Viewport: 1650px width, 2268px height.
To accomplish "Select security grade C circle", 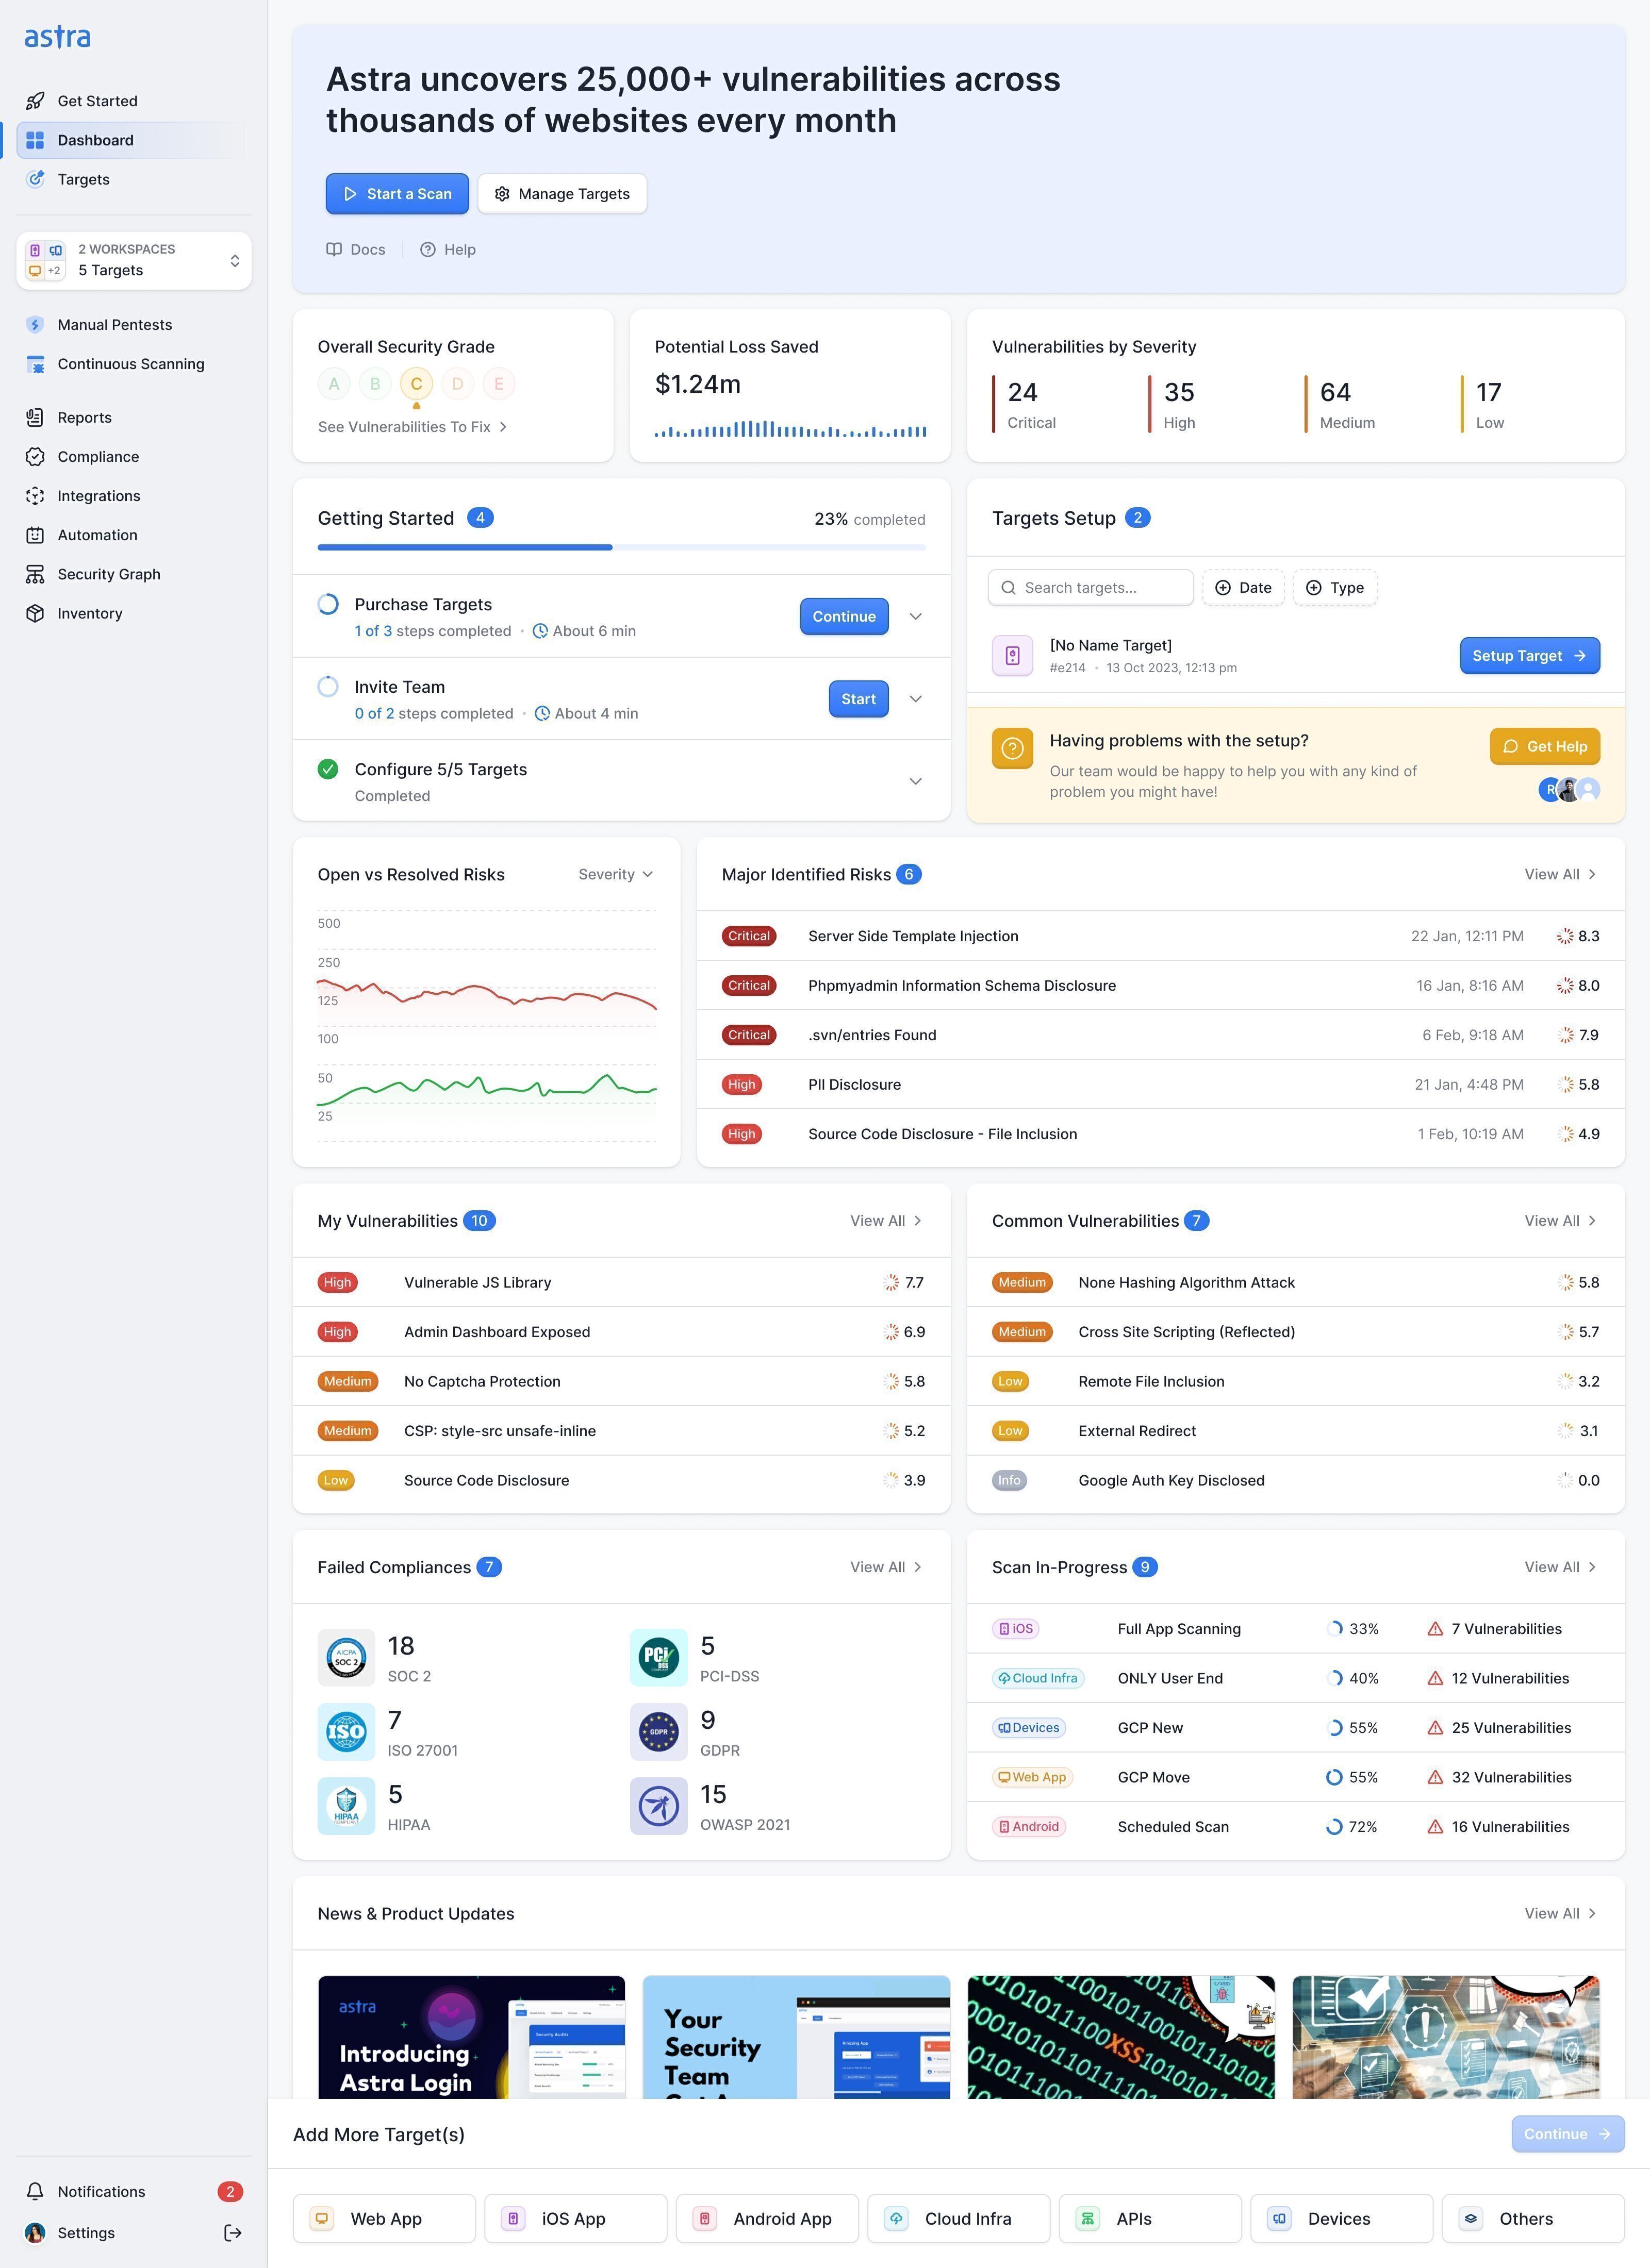I will [x=416, y=384].
